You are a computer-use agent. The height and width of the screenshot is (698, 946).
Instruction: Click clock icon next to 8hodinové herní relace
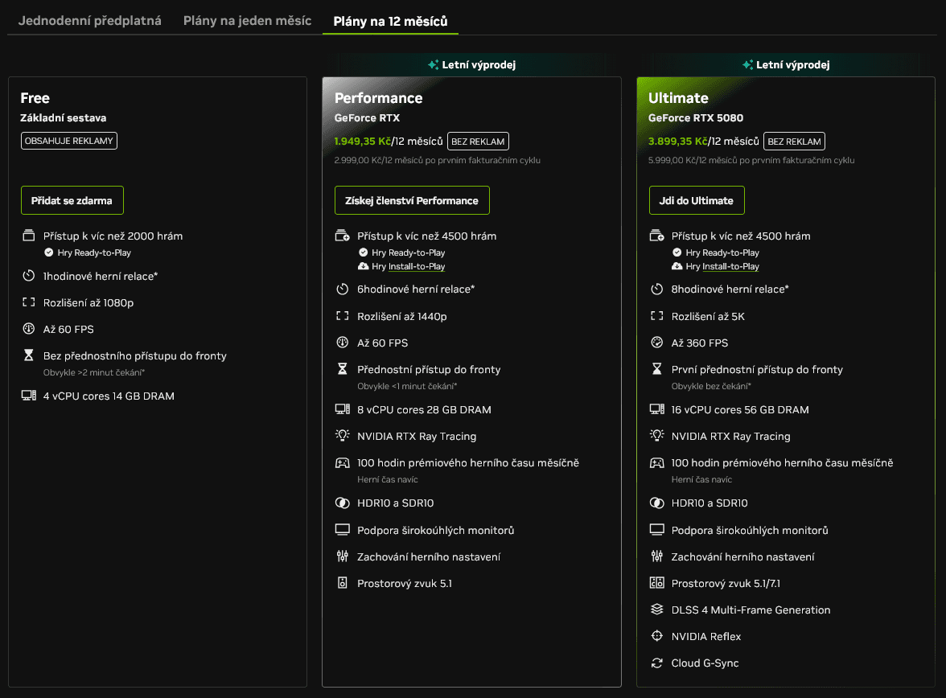click(656, 289)
